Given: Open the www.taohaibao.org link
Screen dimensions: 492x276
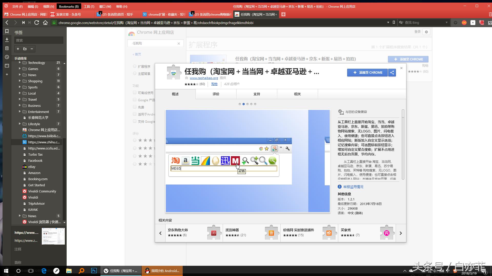Looking at the screenshot, I should coord(204,78).
